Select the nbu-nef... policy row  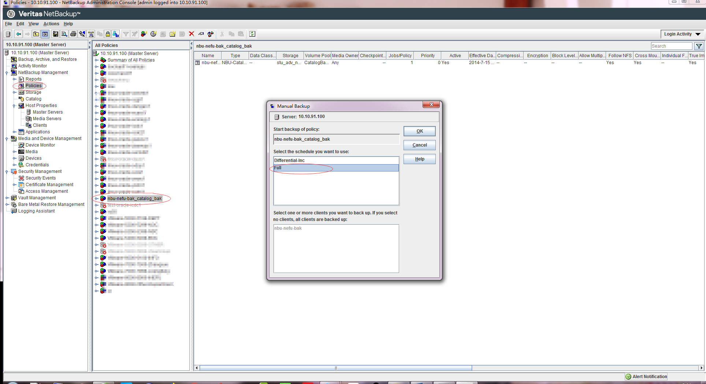click(449, 63)
